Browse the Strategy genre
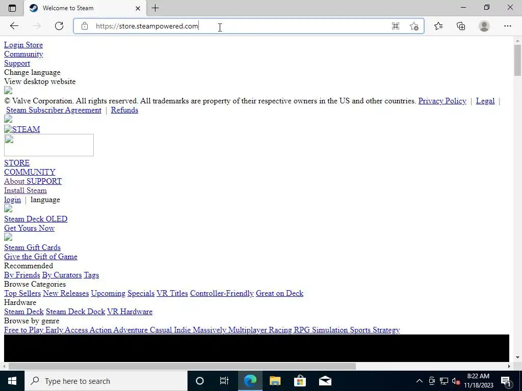This screenshot has height=391, width=522. tap(386, 330)
